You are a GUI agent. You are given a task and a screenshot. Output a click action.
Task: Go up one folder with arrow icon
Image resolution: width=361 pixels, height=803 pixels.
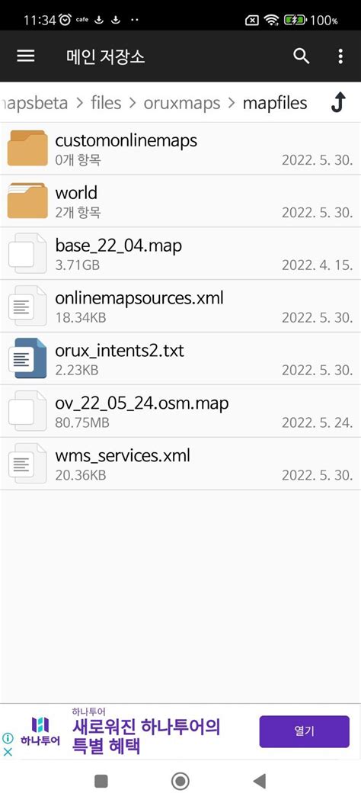coord(338,102)
